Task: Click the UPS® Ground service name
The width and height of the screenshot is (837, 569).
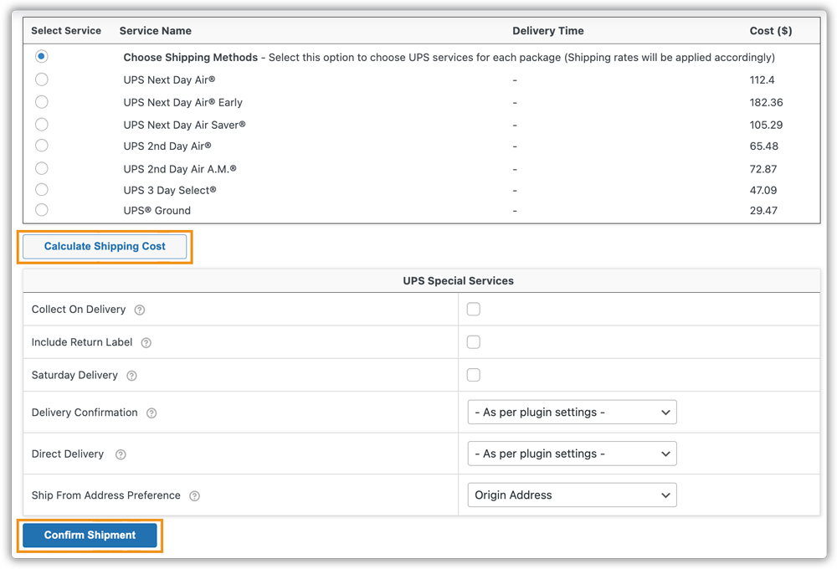Action: 157,211
